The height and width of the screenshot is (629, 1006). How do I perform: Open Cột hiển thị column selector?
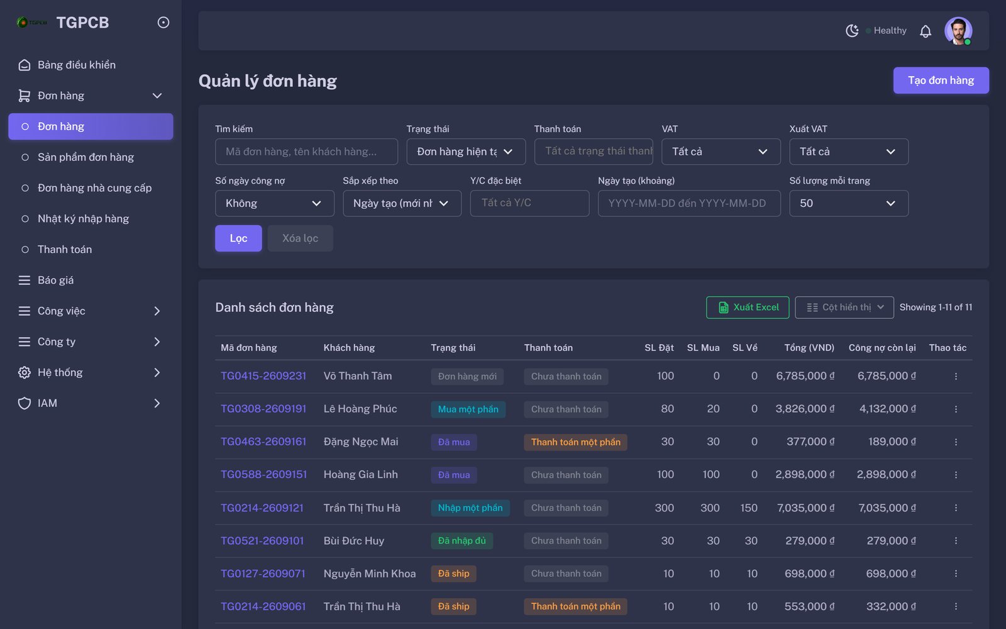coord(844,308)
